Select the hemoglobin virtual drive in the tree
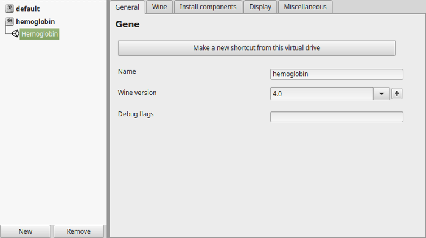 tap(35, 21)
